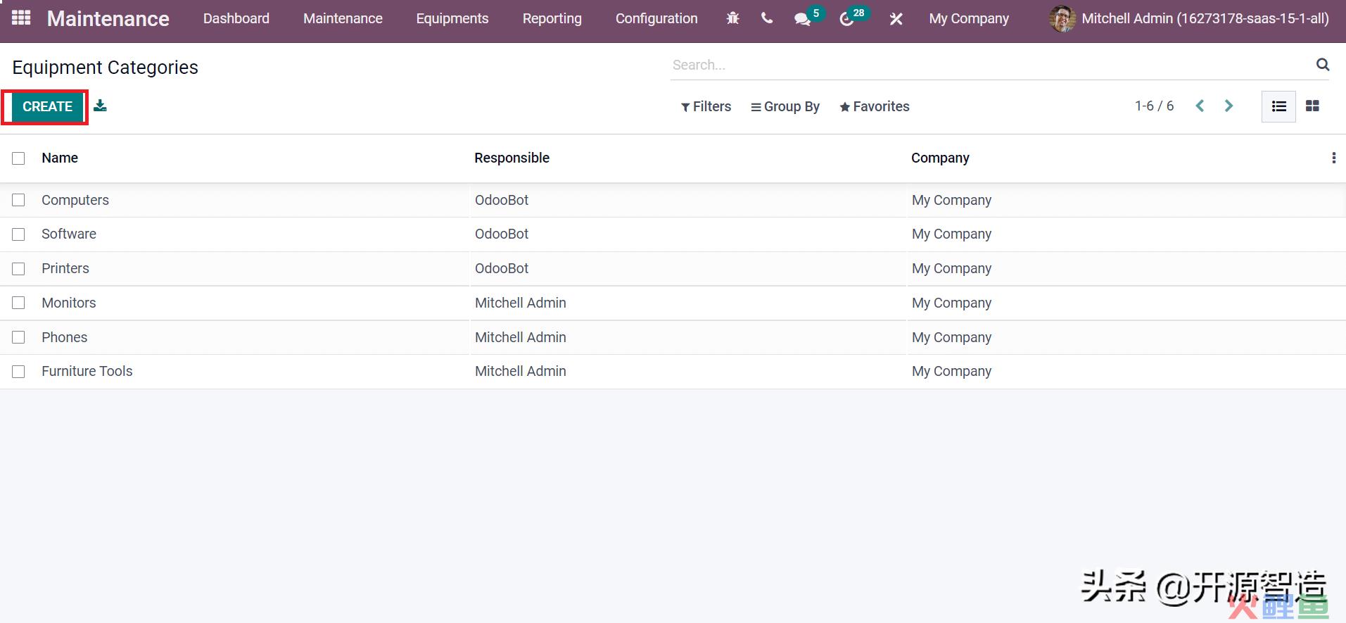Go to previous page arrow
1346x623 pixels.
click(x=1200, y=106)
